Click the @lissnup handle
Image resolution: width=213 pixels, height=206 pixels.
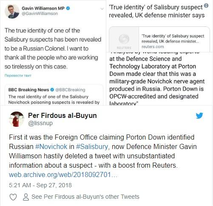(40, 123)
